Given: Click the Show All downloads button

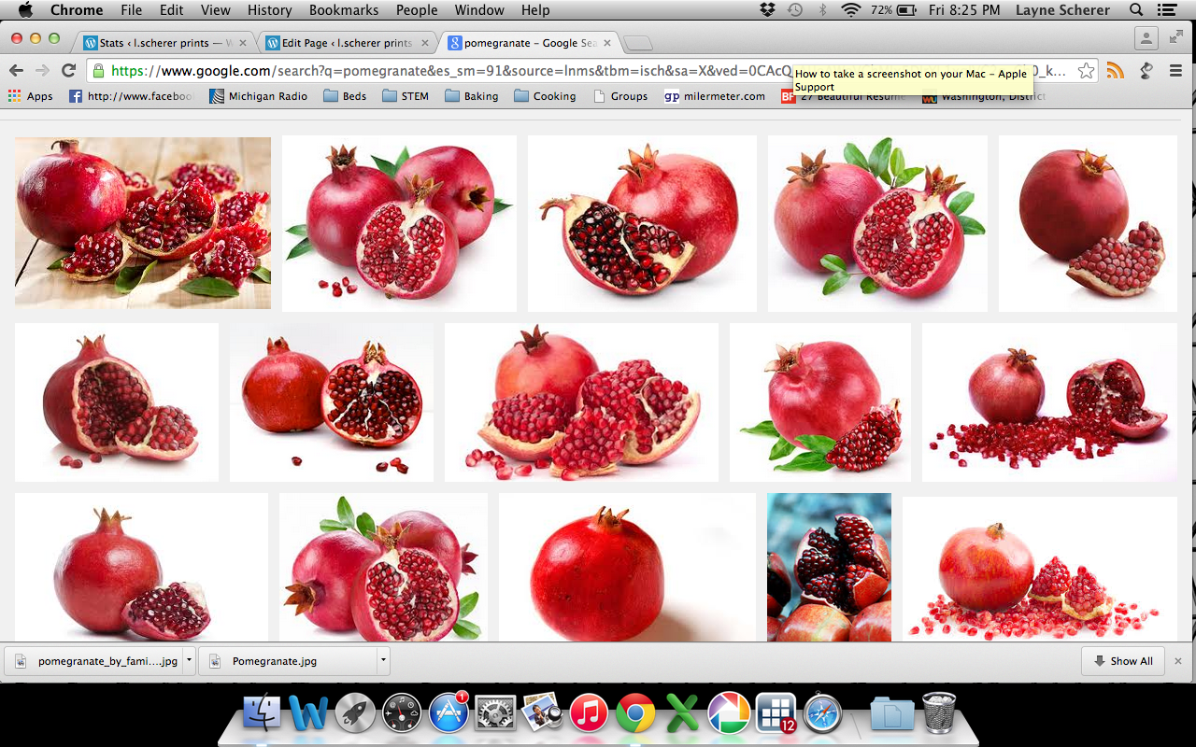Looking at the screenshot, I should (x=1122, y=660).
